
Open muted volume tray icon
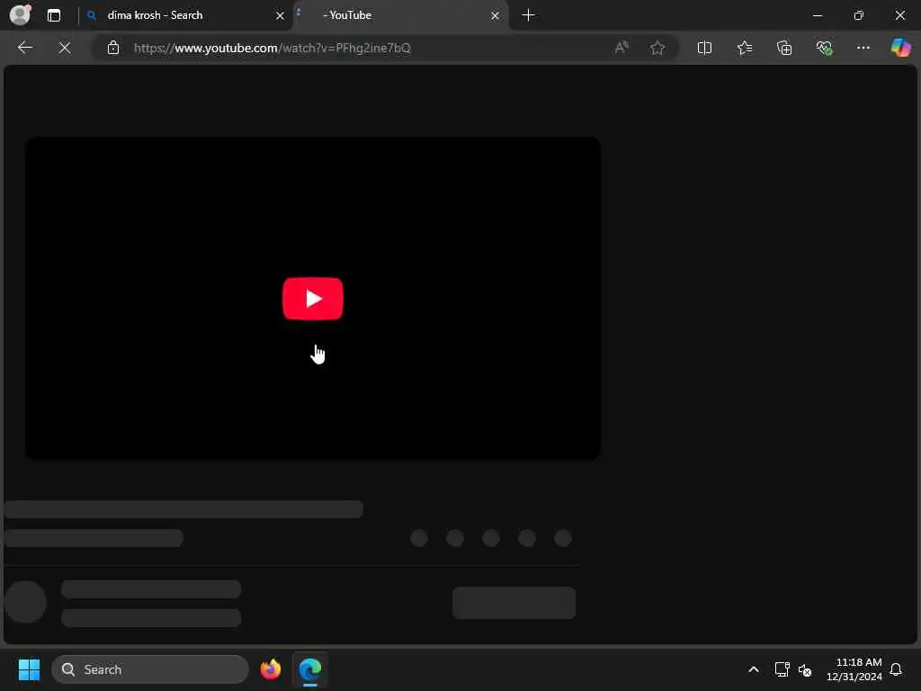805,669
